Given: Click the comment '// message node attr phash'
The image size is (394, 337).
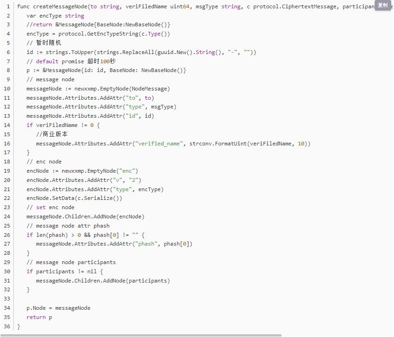Looking at the screenshot, I should 68,226.
